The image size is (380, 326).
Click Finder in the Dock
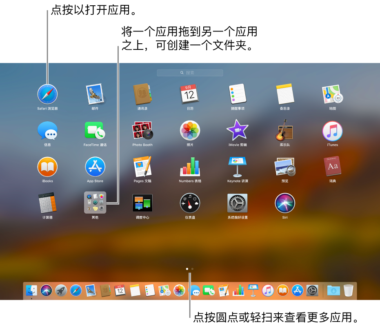click(31, 290)
